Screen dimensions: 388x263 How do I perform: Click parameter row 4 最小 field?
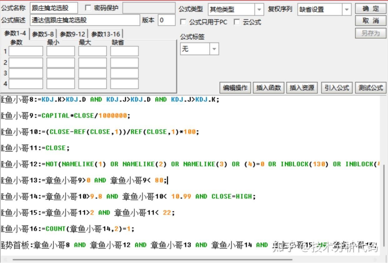61,84
